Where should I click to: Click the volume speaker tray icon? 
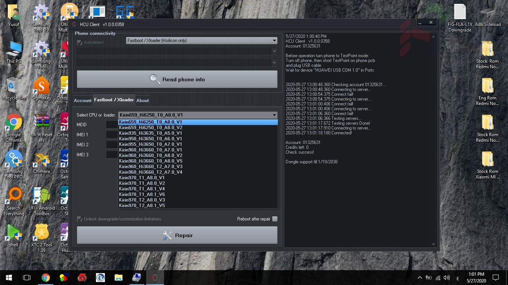pyautogui.click(x=447, y=278)
